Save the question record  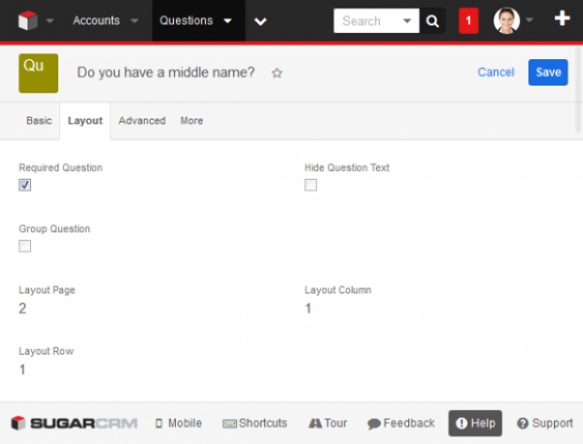click(548, 72)
